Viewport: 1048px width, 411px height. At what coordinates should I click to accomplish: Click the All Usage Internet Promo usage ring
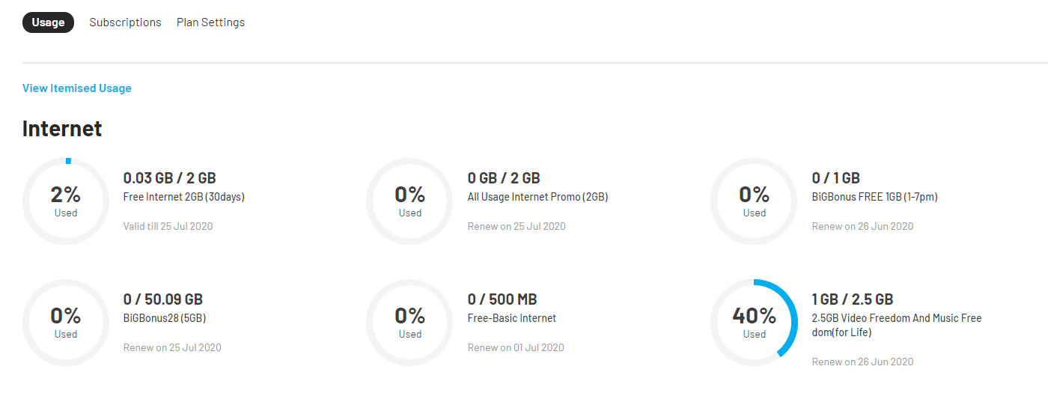click(409, 201)
